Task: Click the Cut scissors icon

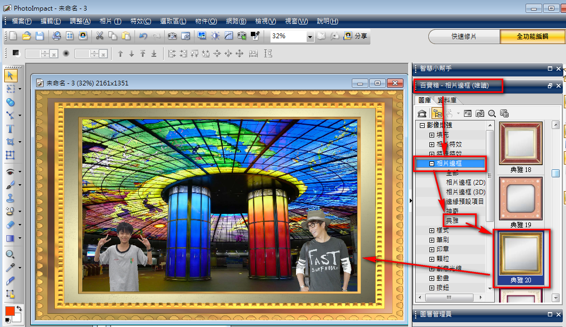Action: click(x=99, y=36)
